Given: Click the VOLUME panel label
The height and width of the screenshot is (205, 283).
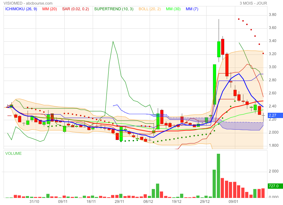Looking at the screenshot, I should tap(13, 153).
